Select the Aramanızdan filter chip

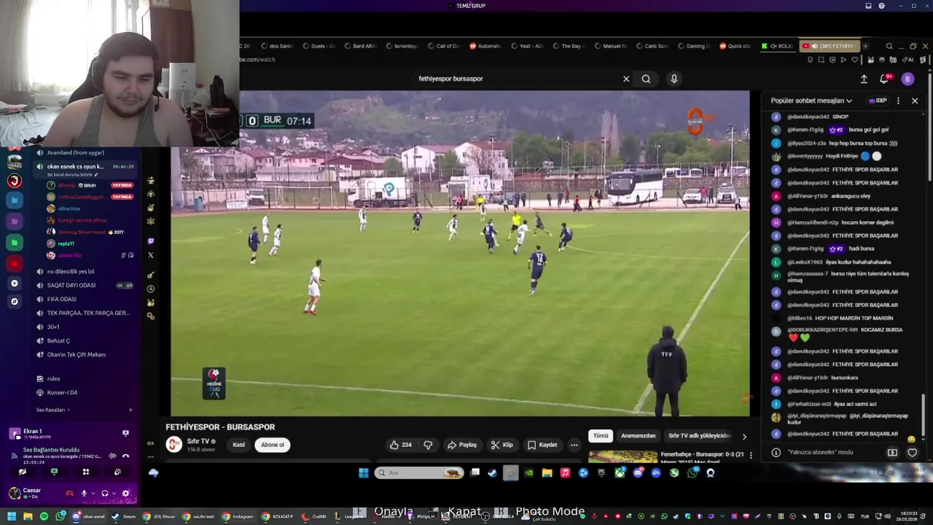coord(638,435)
